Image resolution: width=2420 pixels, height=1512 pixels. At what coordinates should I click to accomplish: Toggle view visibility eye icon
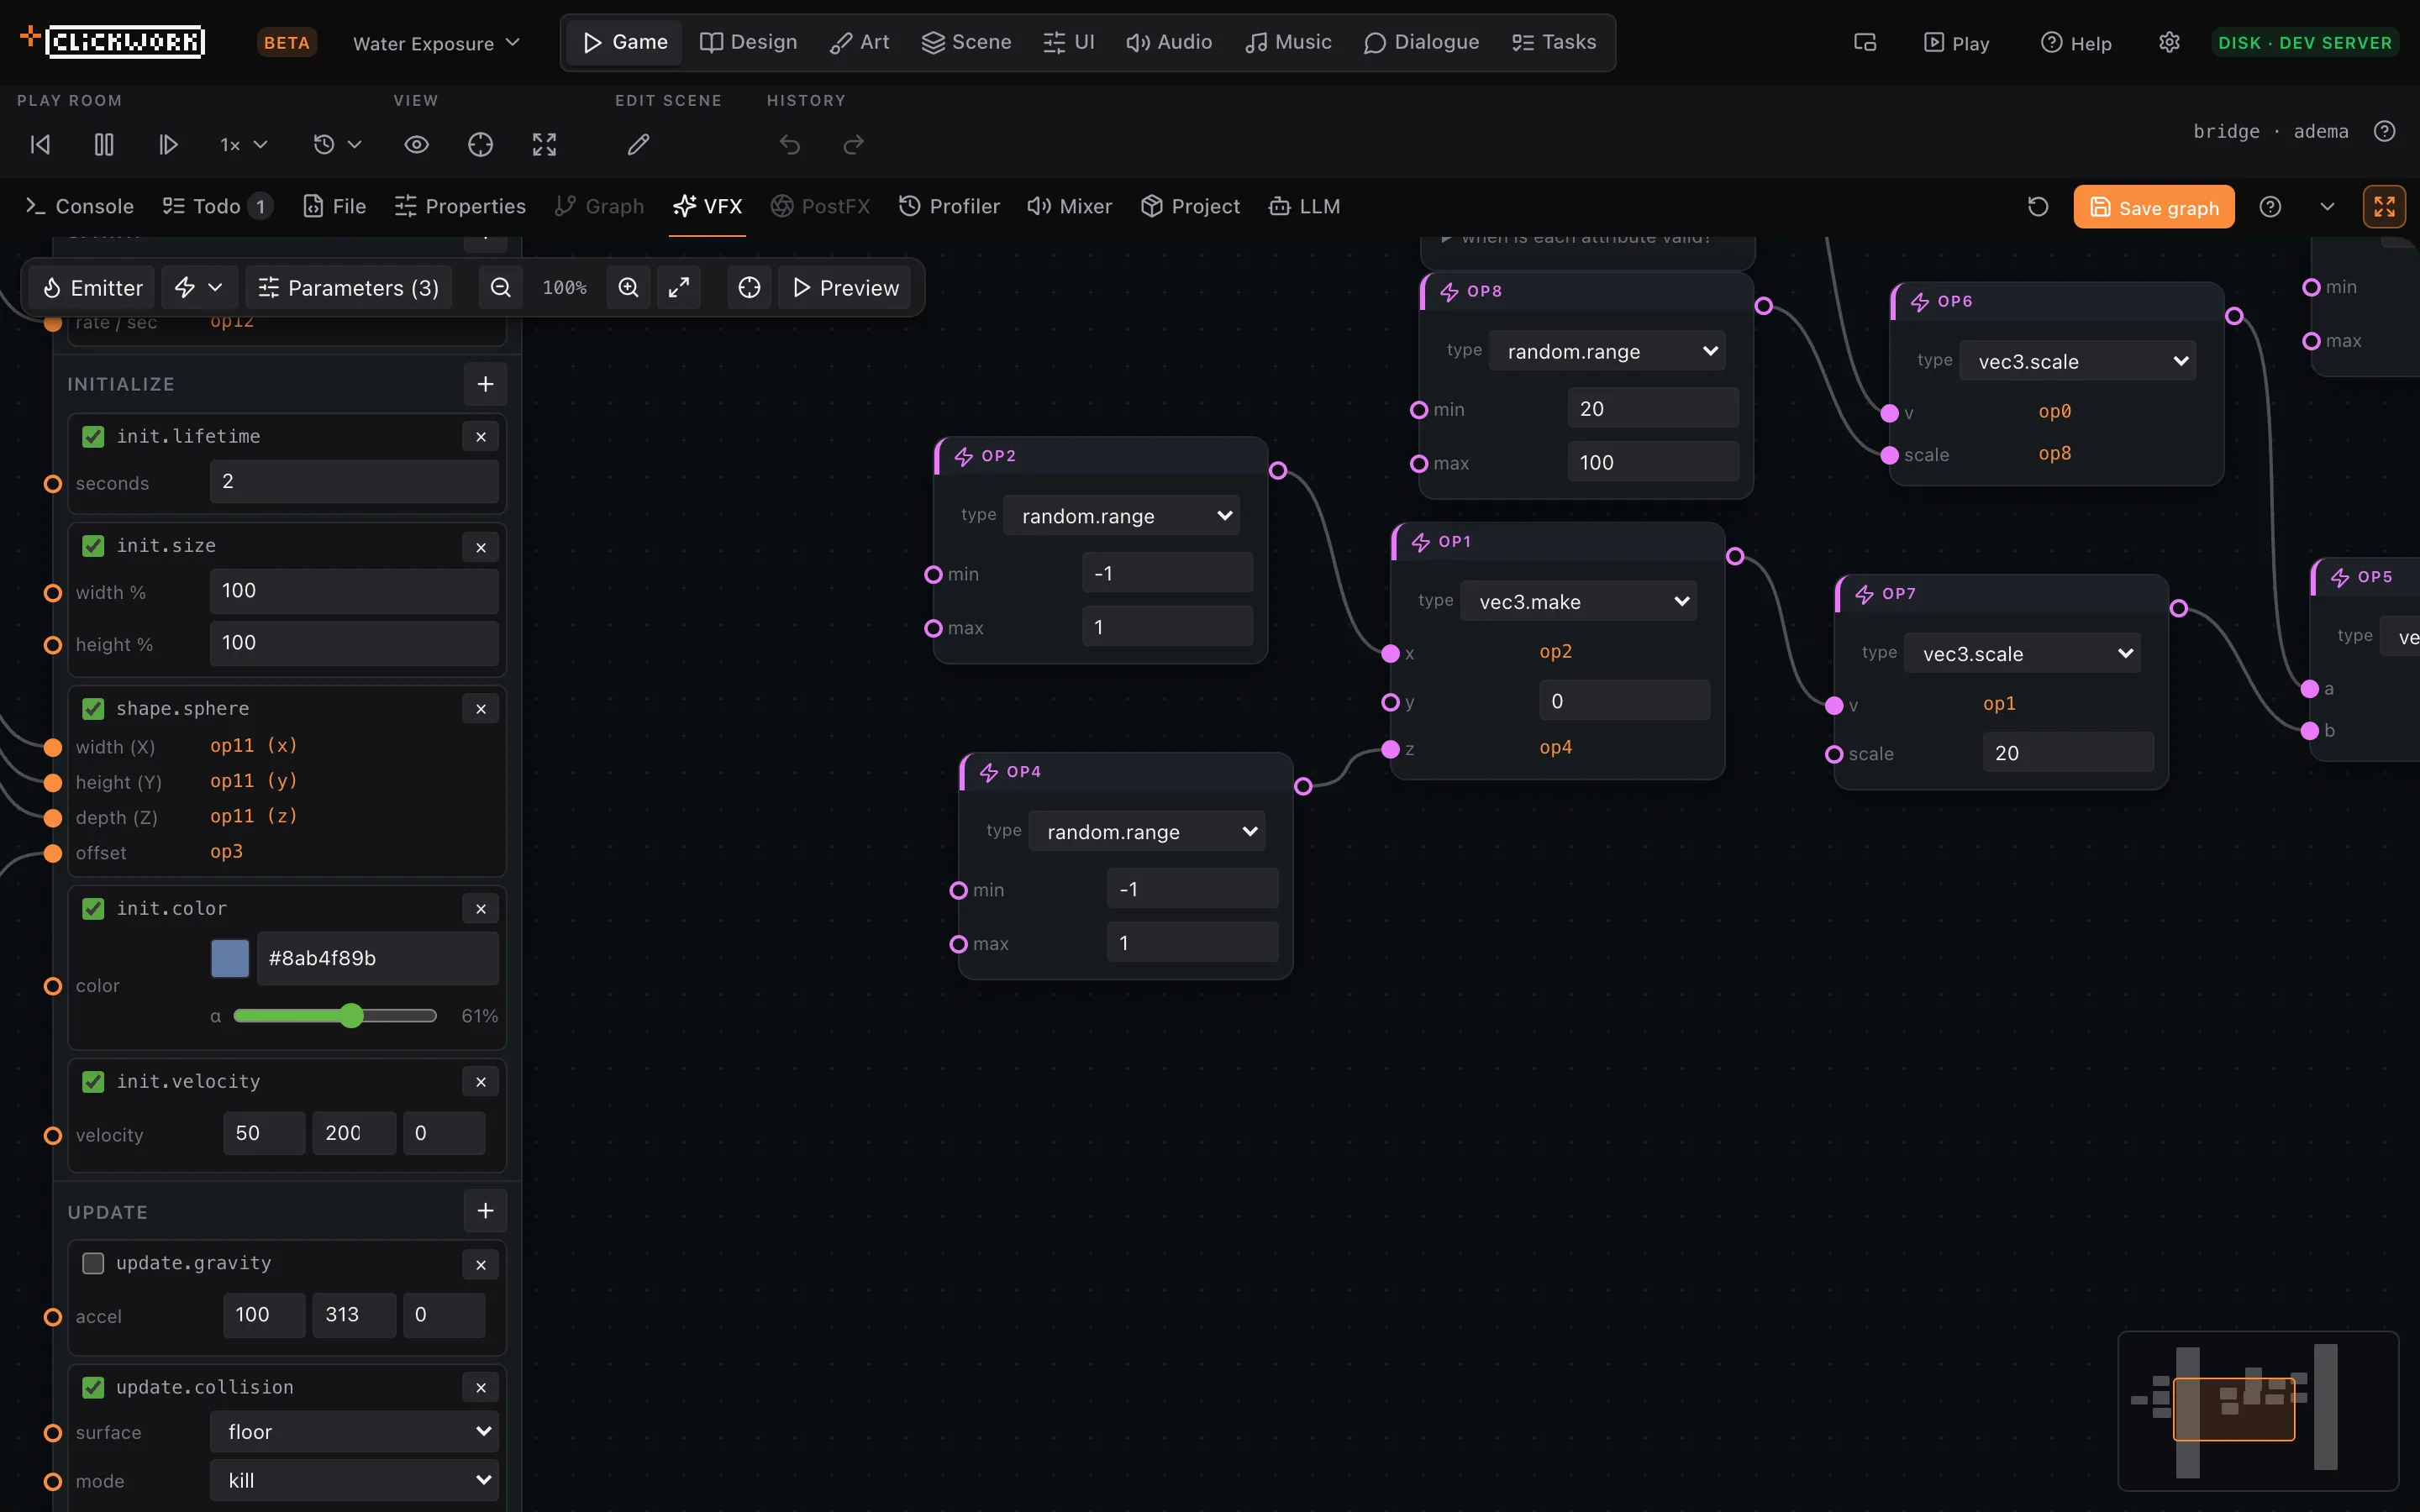pos(416,145)
